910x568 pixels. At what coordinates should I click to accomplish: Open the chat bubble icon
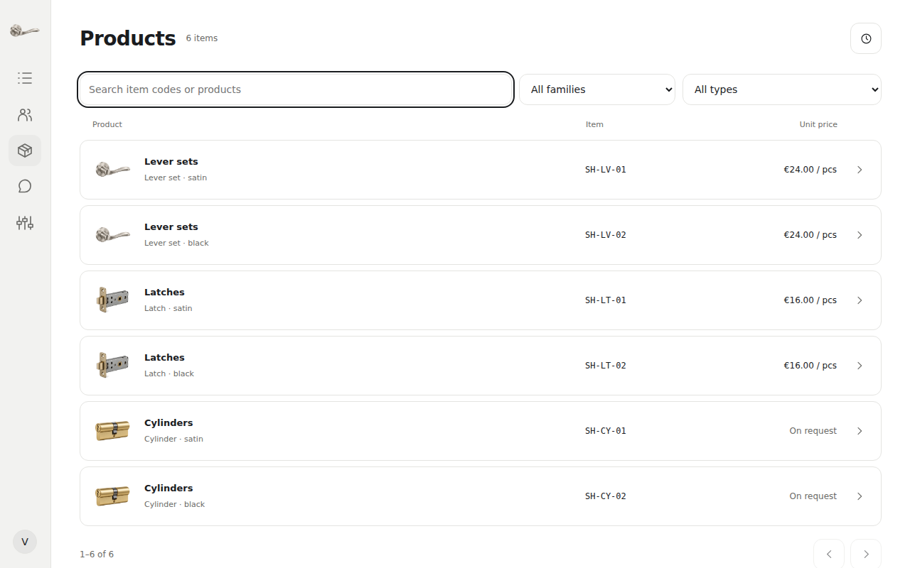click(25, 186)
